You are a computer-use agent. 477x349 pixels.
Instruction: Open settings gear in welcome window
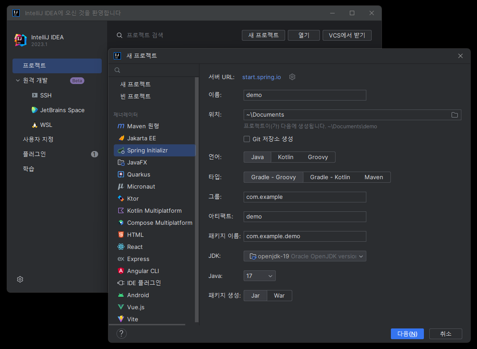[20, 279]
